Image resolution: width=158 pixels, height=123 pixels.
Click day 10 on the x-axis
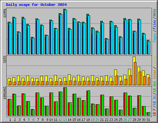pyautogui.click(x=51, y=120)
